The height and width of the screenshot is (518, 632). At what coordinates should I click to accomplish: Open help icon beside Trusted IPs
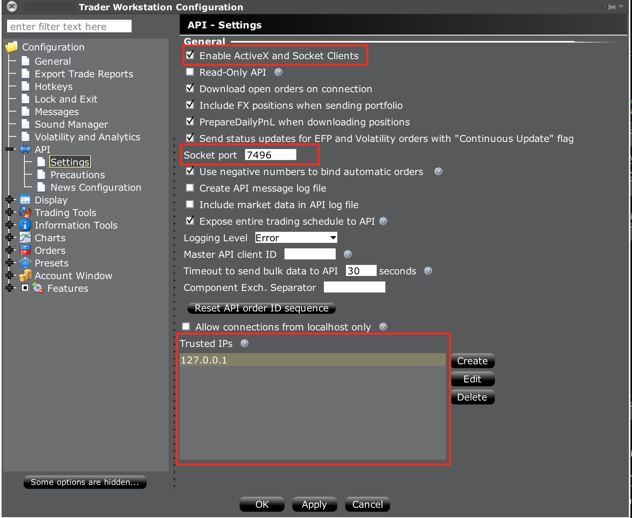[245, 343]
